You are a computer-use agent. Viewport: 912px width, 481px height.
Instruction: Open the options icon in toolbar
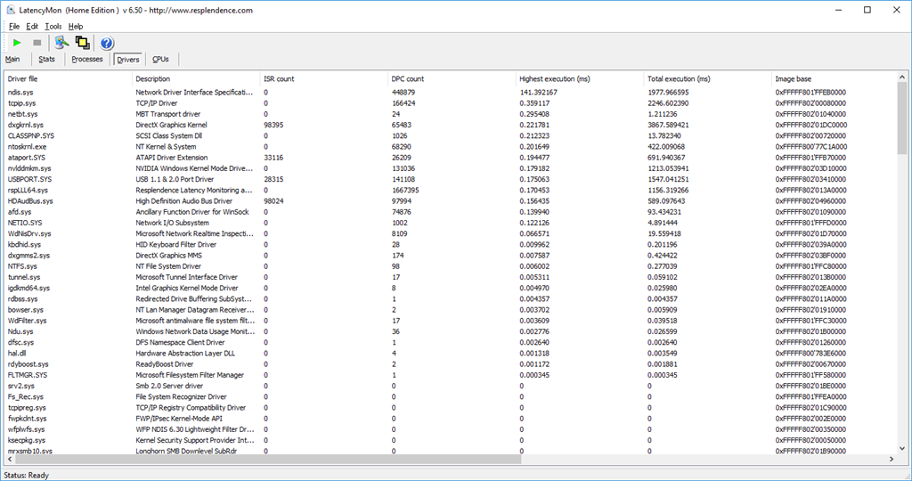[x=61, y=43]
